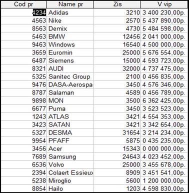189x193 pixels.
Task: Select the Zis column header
Action: coord(117,4)
